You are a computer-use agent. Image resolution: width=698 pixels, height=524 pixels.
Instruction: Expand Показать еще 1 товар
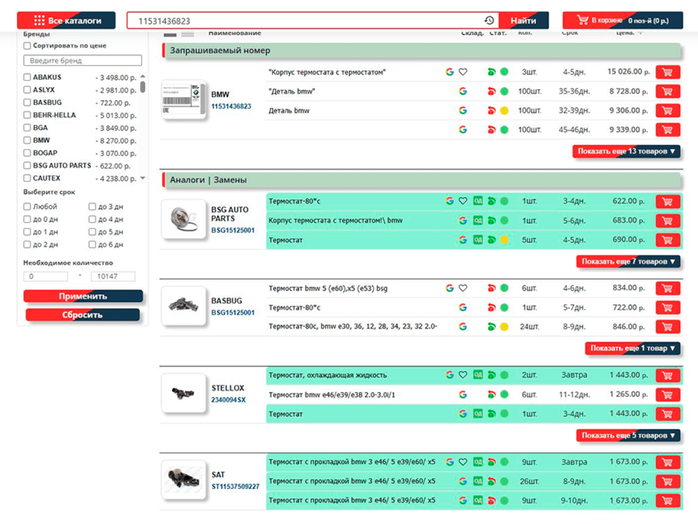[x=632, y=348]
